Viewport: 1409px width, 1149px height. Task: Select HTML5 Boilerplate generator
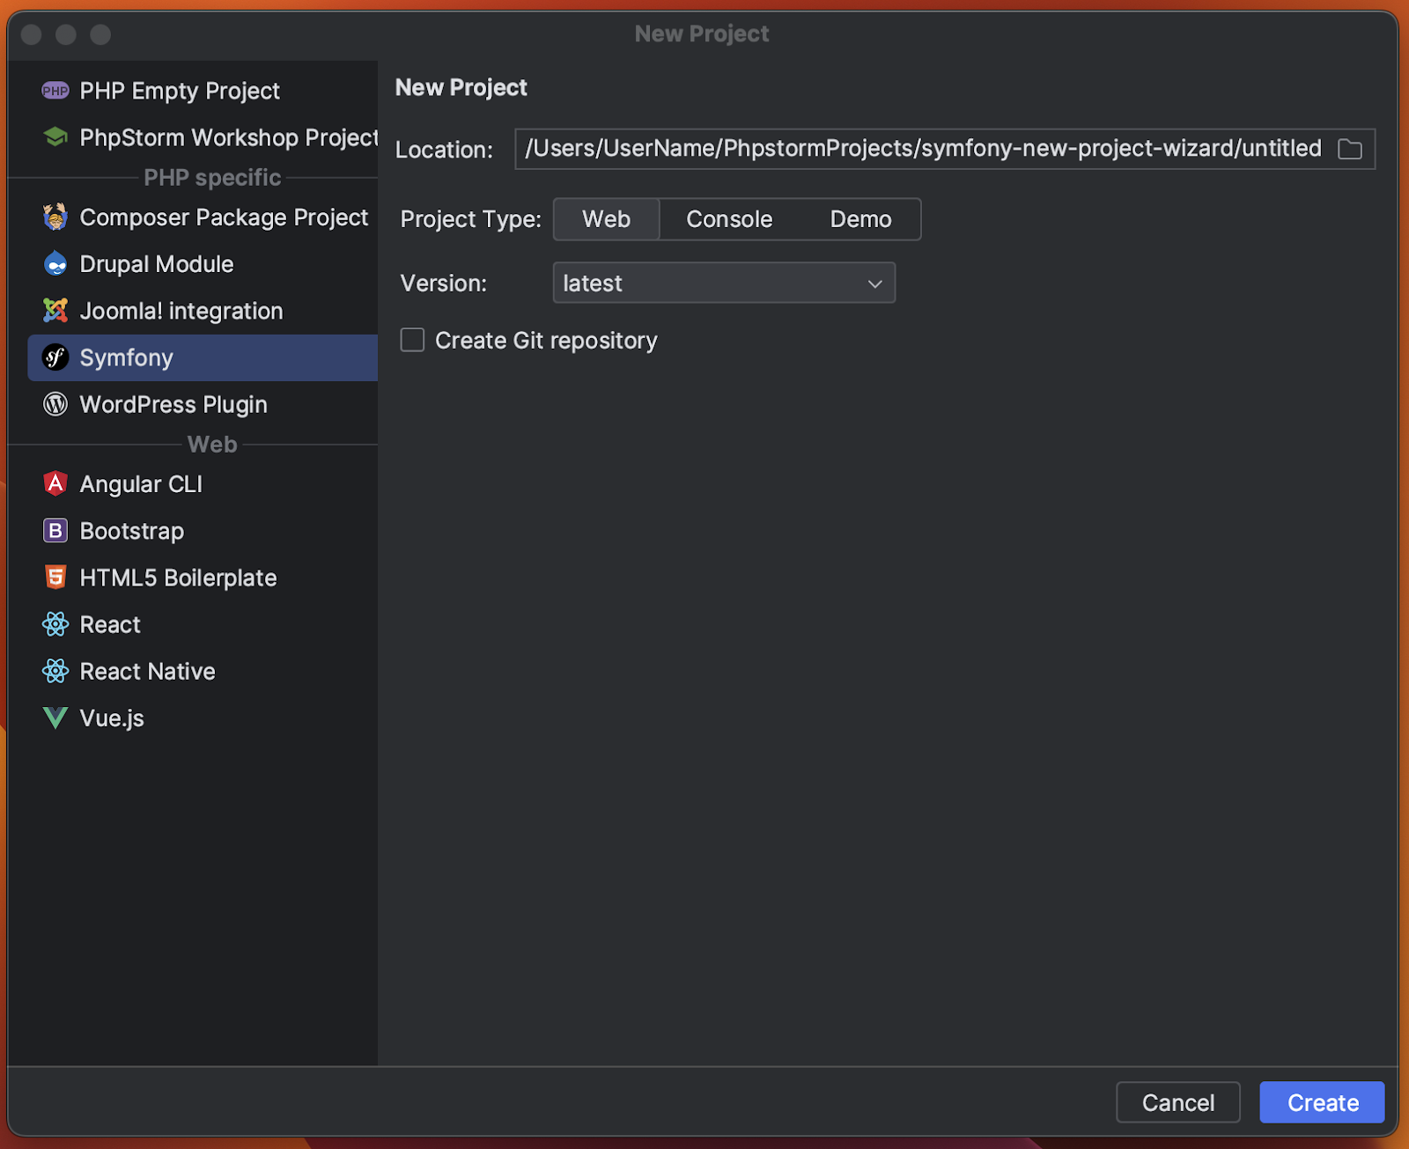[x=178, y=578]
